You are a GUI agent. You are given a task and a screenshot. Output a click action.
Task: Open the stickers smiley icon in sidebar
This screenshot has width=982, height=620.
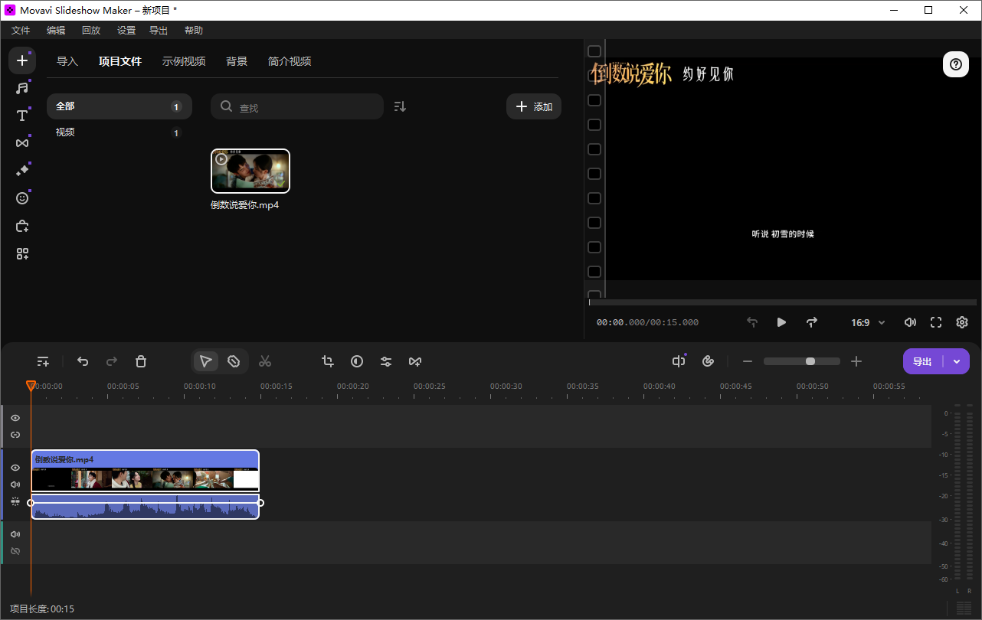pos(22,198)
